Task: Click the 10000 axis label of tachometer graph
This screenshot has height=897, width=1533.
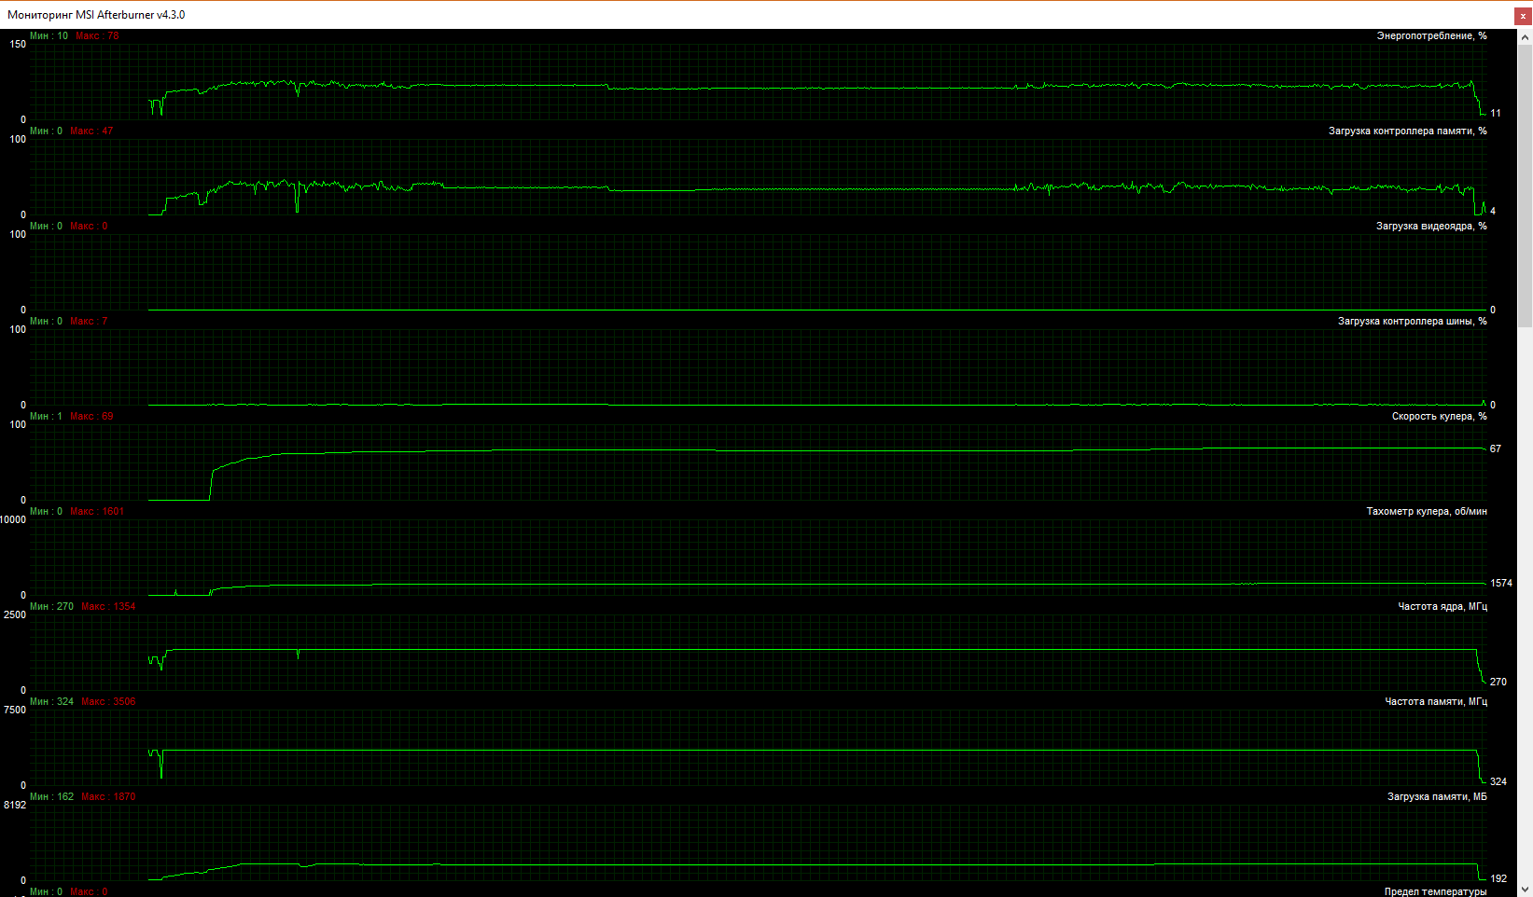Action: (x=13, y=519)
